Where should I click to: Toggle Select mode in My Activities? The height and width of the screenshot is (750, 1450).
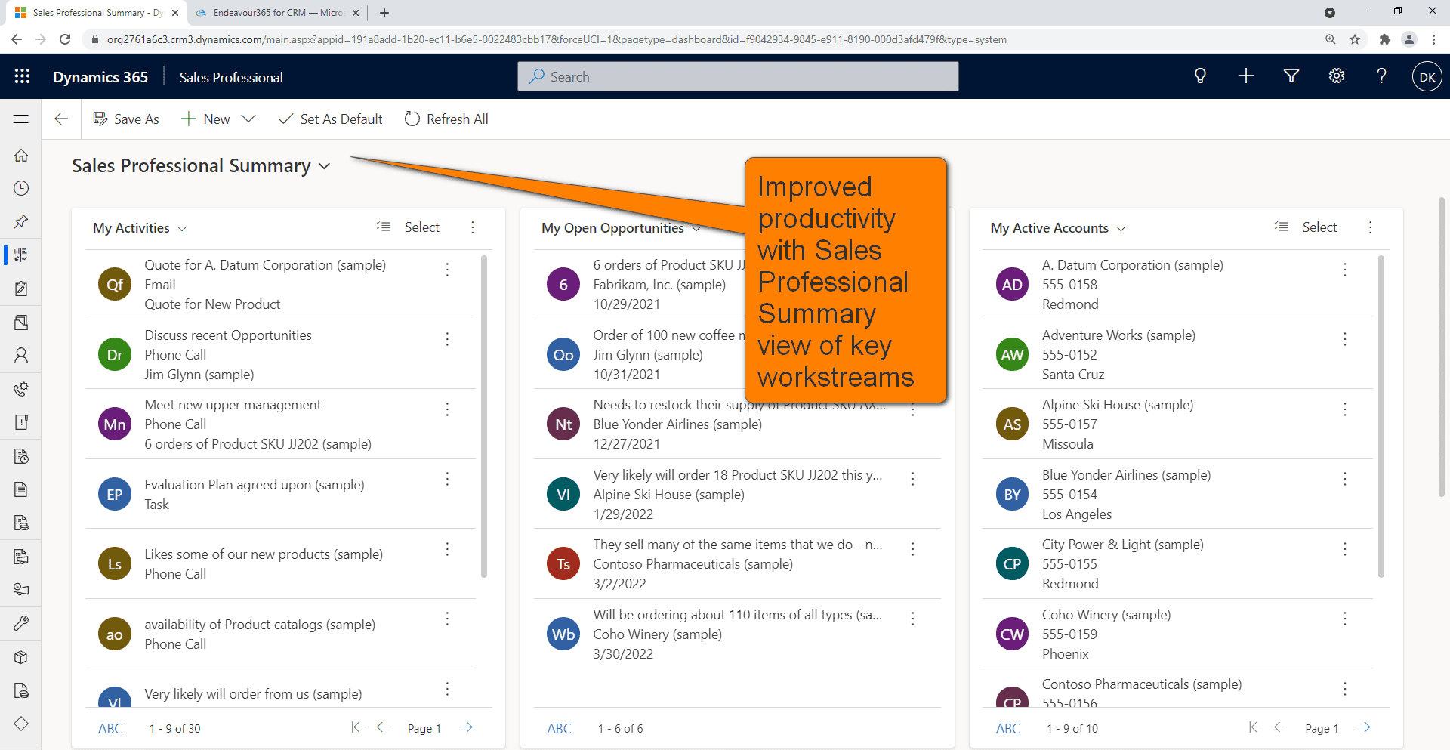[409, 227]
